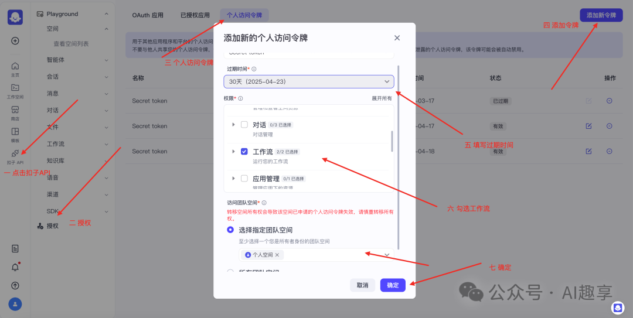
Task: Click the Playground icon in the navigation
Action: [x=40, y=13]
